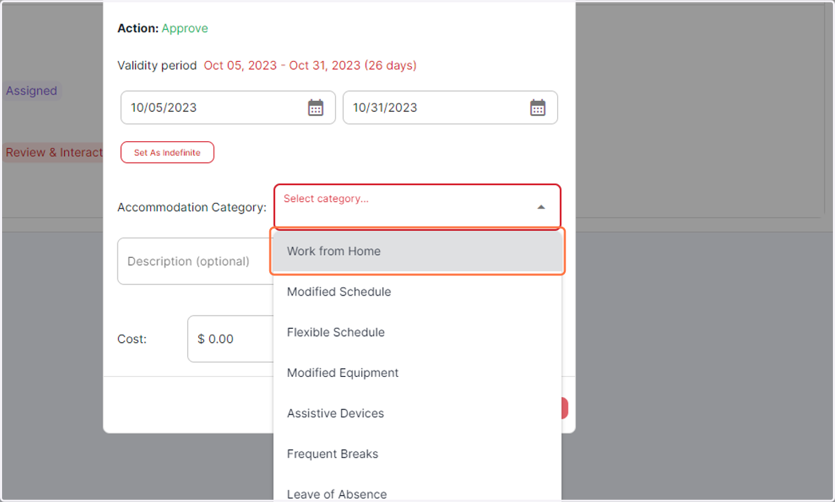The image size is (835, 502).
Task: Select Assistive Devices option
Action: point(417,413)
